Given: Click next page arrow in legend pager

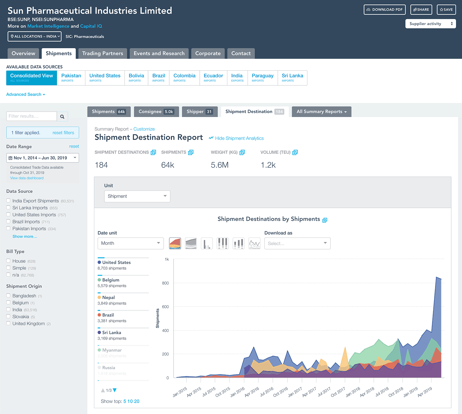Looking at the screenshot, I should pos(115,390).
